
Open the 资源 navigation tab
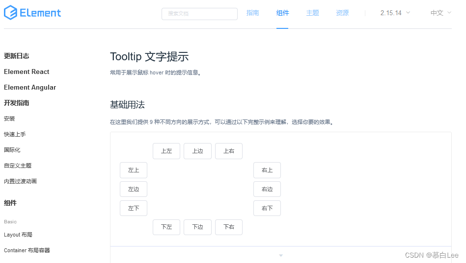click(342, 13)
